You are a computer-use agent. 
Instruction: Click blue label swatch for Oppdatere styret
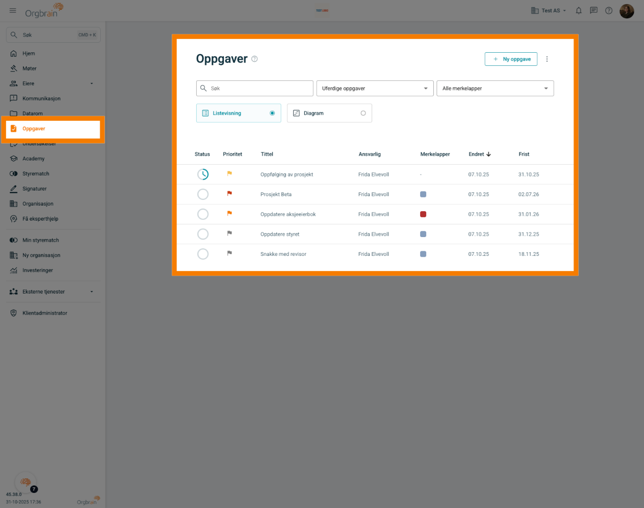click(x=423, y=234)
